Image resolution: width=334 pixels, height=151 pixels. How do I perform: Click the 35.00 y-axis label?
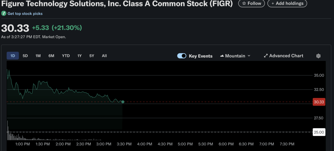[319, 75]
